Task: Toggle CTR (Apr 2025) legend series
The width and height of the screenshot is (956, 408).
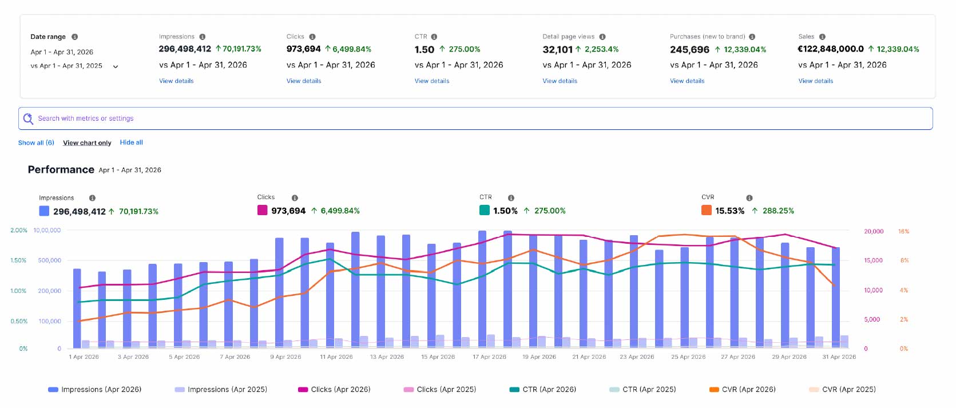Action: (642, 390)
